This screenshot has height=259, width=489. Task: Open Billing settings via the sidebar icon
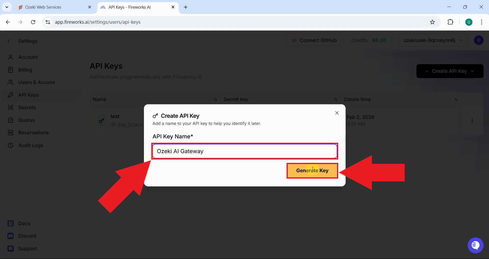10,70
